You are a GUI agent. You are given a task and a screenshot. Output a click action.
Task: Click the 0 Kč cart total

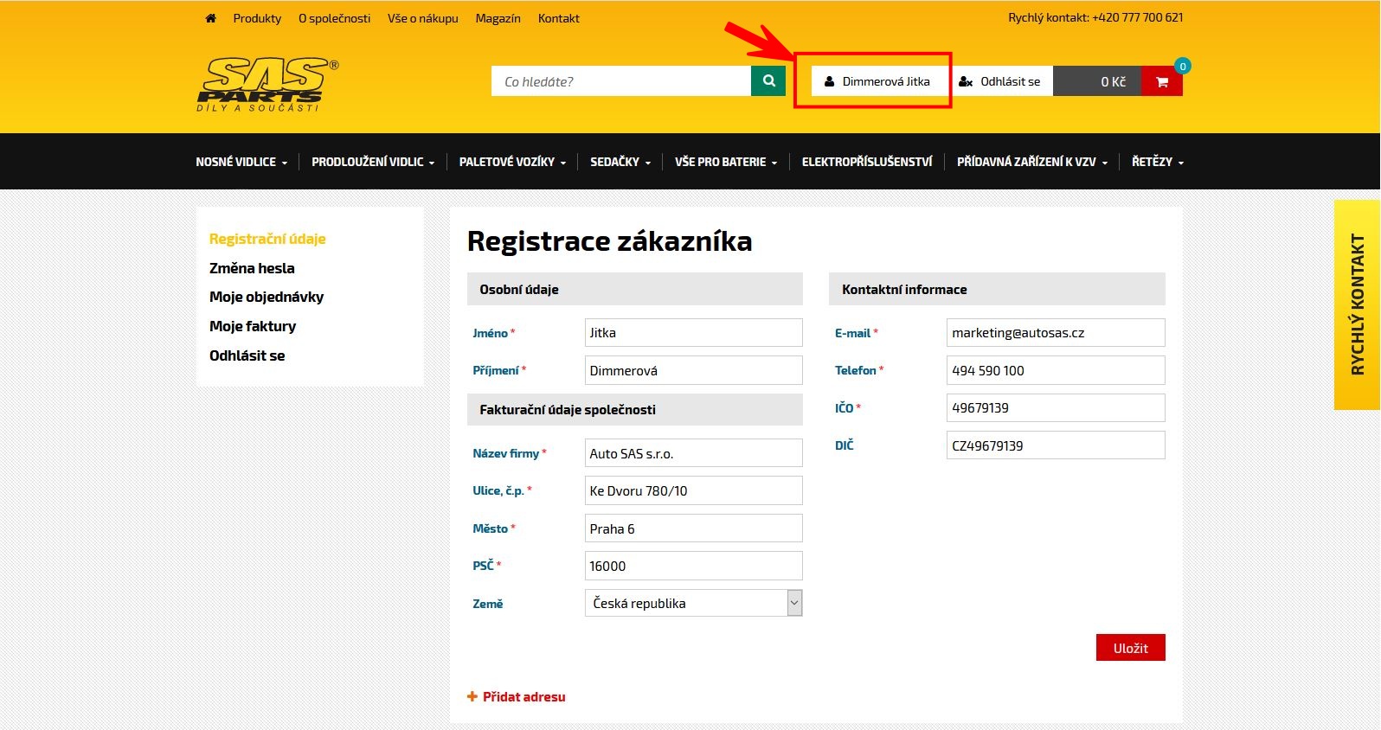point(1097,81)
